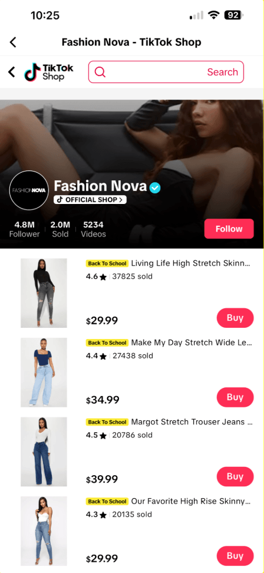Follow the Fashion Nova shop
The height and width of the screenshot is (573, 264).
tap(229, 229)
